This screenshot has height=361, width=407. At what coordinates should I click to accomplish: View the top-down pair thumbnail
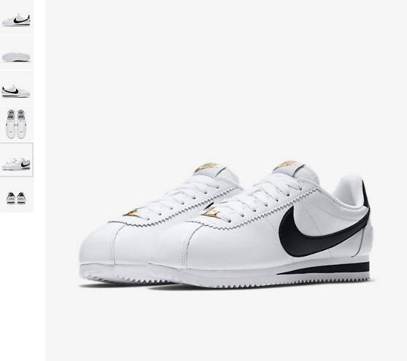coord(16,124)
